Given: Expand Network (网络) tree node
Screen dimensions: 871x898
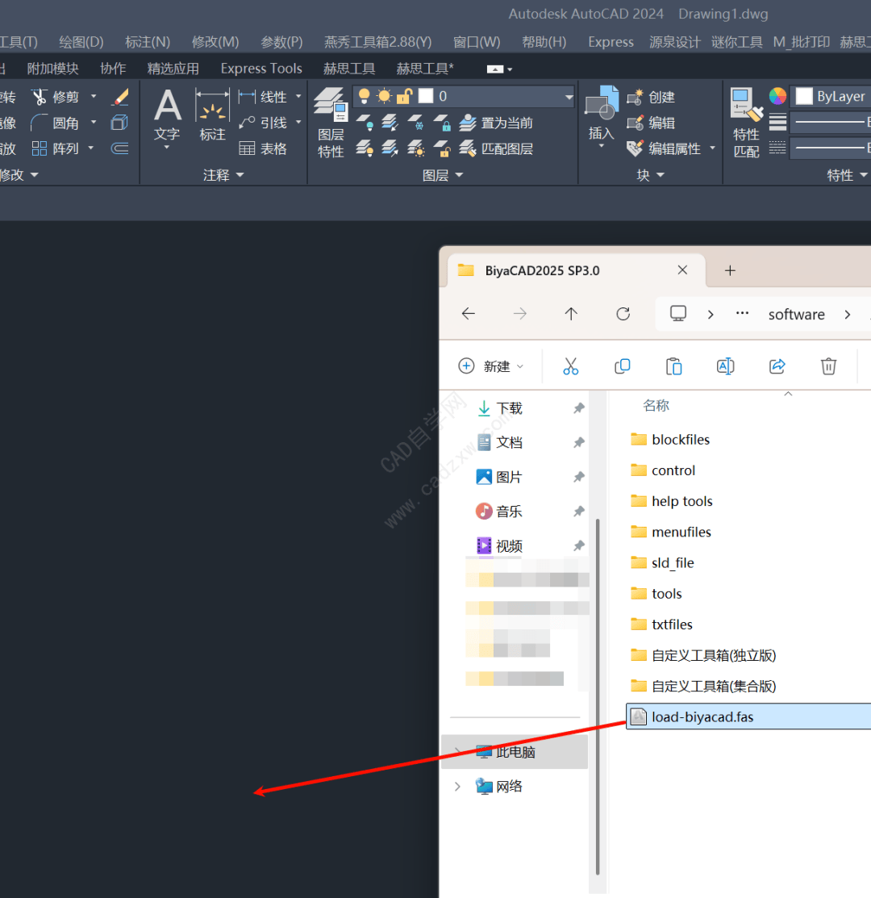Looking at the screenshot, I should [457, 787].
